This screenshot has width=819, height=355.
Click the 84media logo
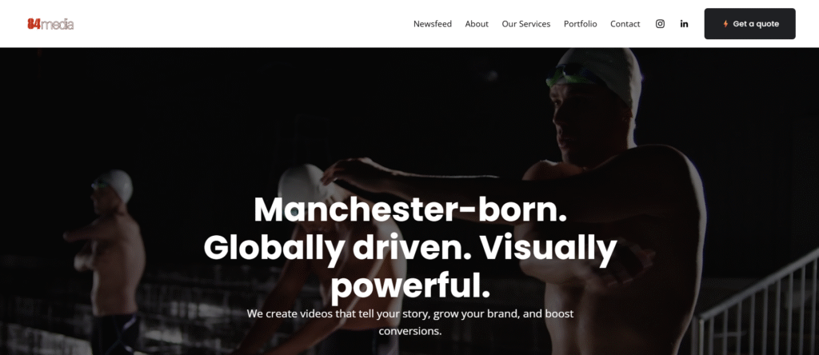(50, 24)
